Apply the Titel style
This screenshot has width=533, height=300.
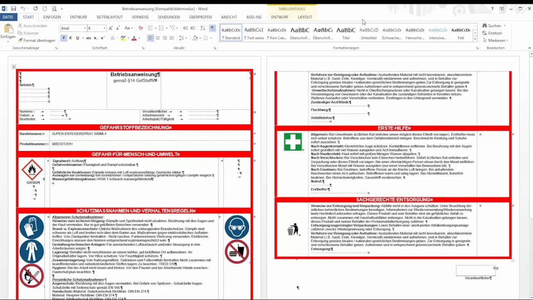(x=346, y=33)
